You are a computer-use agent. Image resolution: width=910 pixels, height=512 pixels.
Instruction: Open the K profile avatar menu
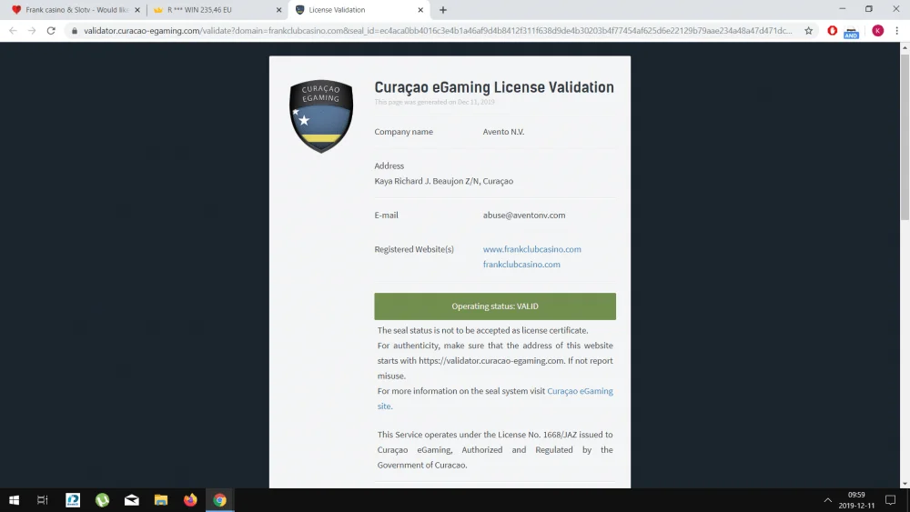tap(877, 31)
